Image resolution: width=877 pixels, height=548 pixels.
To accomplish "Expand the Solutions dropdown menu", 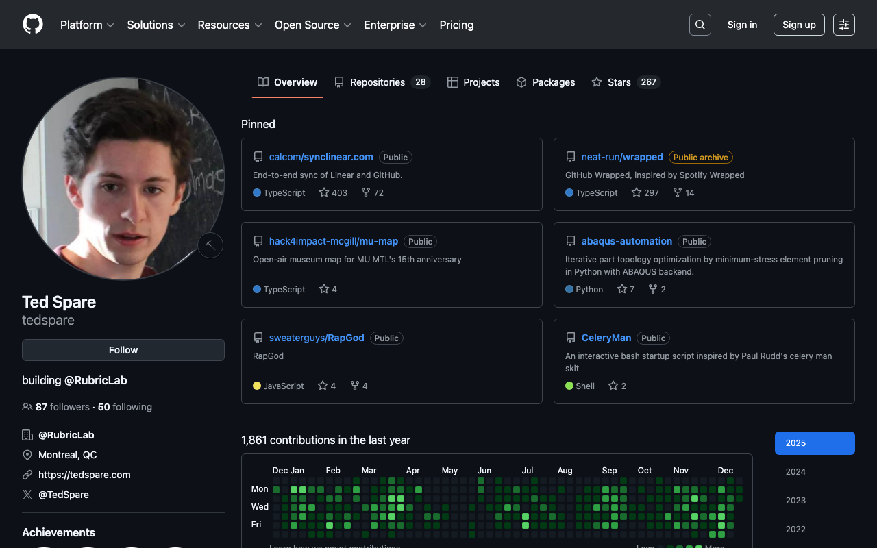I will (156, 25).
